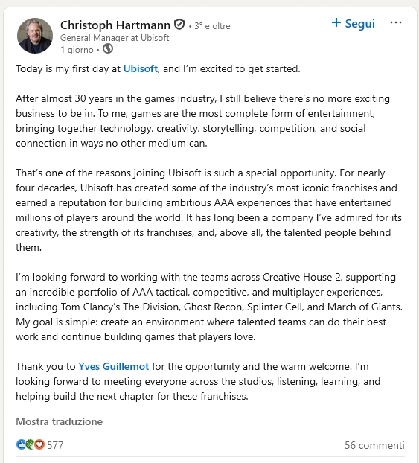Viewport: 419px width, 463px height.
Task: Show translation via Mostra traduzione
Action: pyautogui.click(x=59, y=421)
